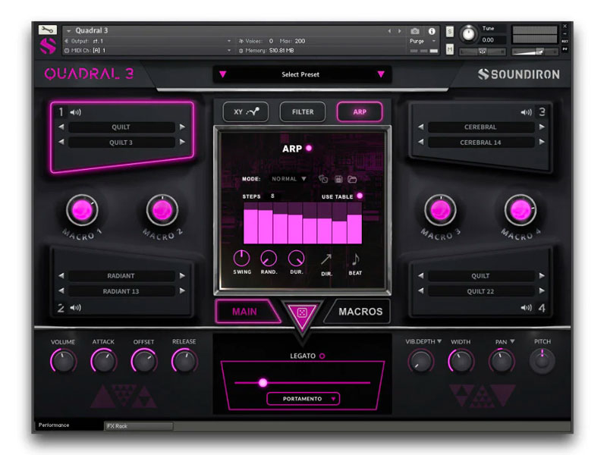The width and height of the screenshot is (607, 455).
Task: Open the PAN dropdown arrow
Action: click(512, 341)
